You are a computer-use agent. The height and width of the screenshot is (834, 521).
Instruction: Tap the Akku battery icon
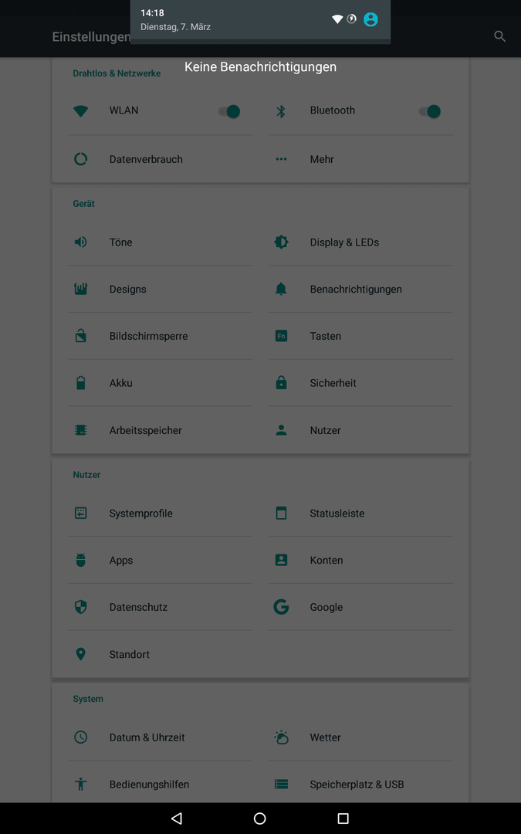80,383
